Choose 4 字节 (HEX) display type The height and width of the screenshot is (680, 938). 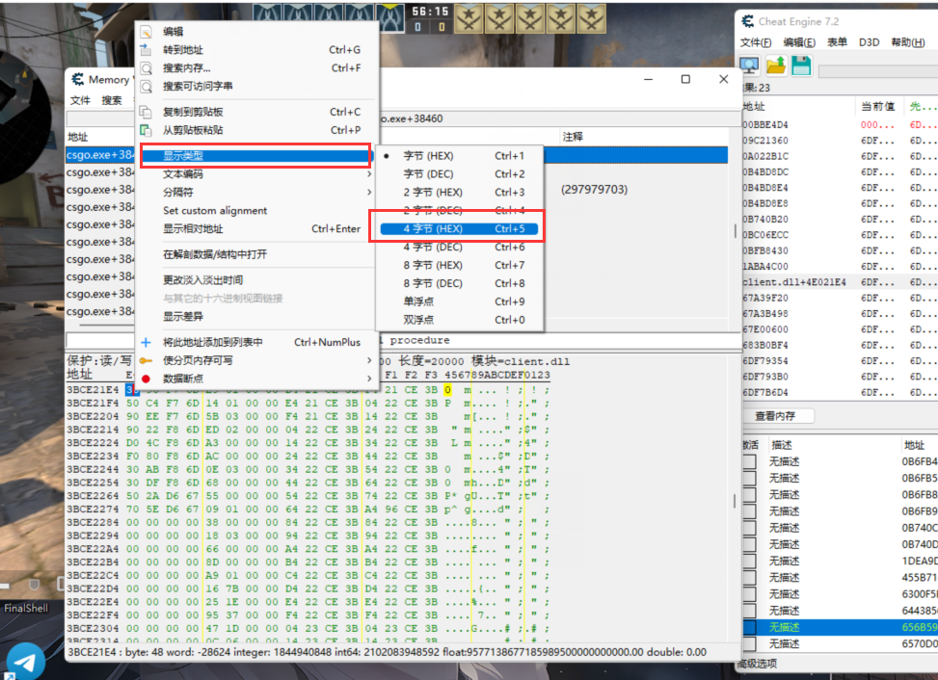tap(460, 229)
